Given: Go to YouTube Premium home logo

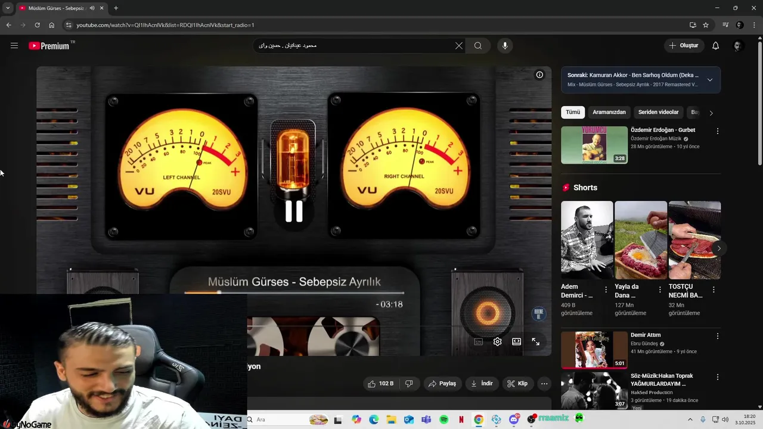Looking at the screenshot, I should [49, 46].
